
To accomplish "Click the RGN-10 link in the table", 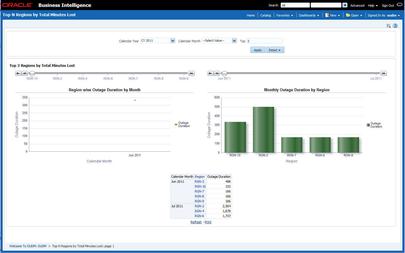I will [x=200, y=186].
